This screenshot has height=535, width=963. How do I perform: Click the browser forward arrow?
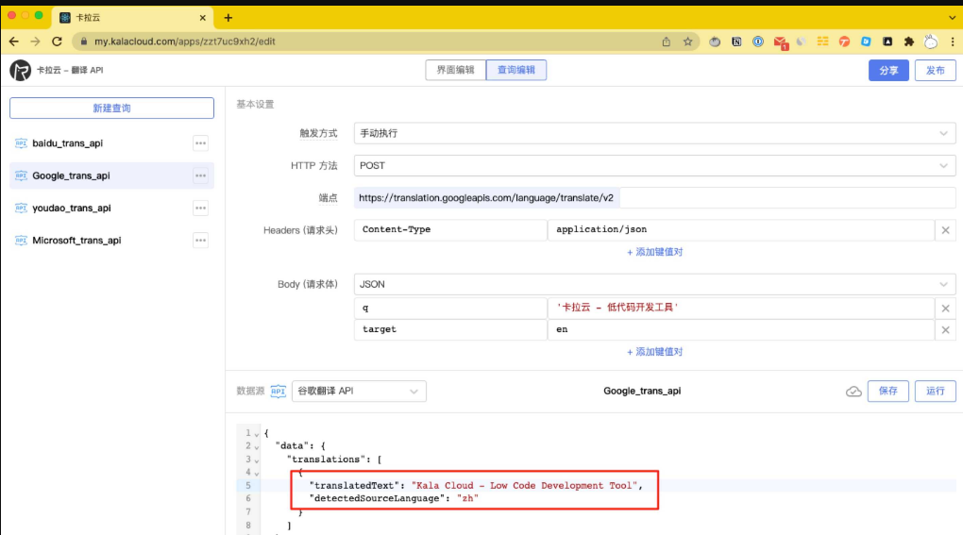click(35, 42)
